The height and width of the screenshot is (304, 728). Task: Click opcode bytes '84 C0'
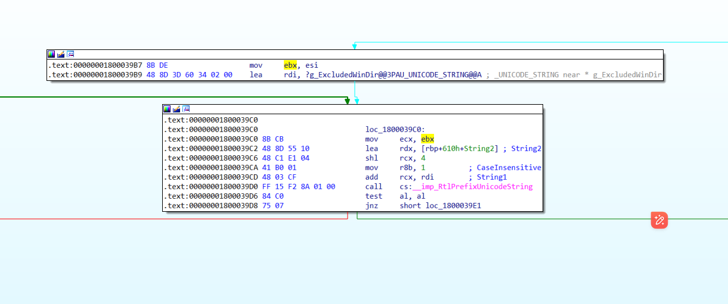[273, 196]
